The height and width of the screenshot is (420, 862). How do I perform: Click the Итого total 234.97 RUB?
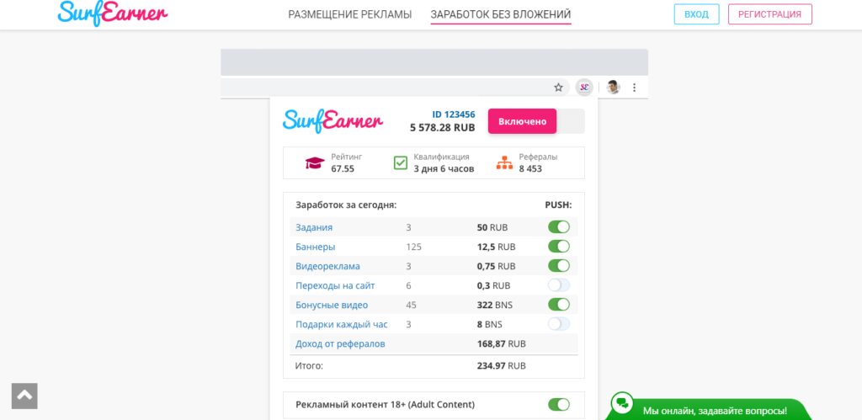click(x=502, y=365)
